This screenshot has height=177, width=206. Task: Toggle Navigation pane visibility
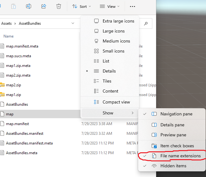(172, 114)
